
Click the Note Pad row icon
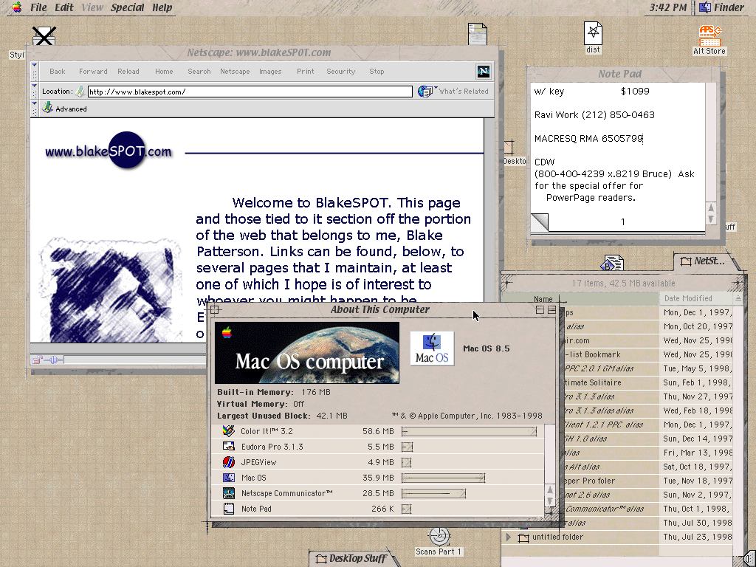[229, 509]
